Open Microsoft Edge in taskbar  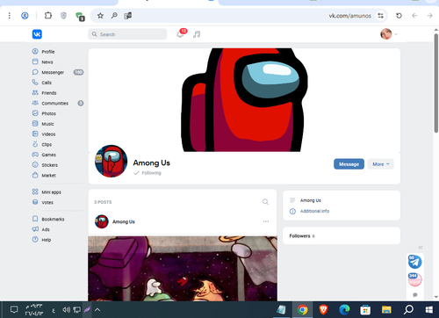344,309
